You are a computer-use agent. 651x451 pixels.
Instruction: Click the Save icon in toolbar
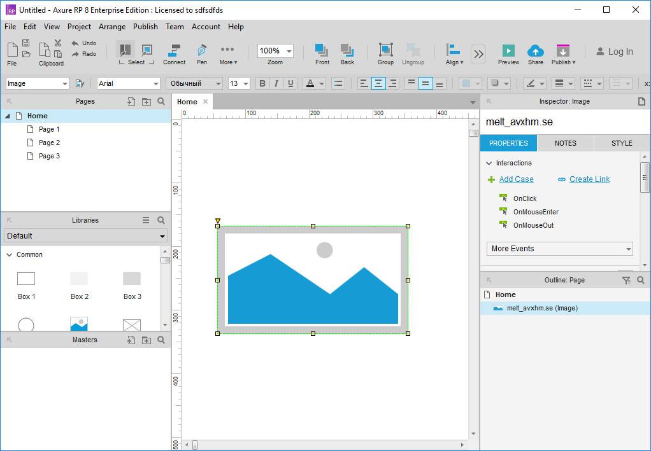(x=25, y=43)
